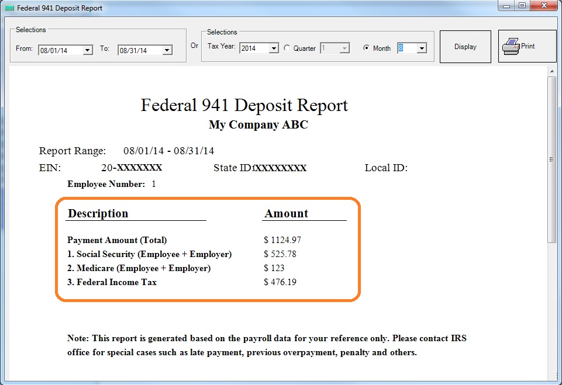Open the Quarter number dropdown
Image resolution: width=562 pixels, height=385 pixels.
point(344,48)
